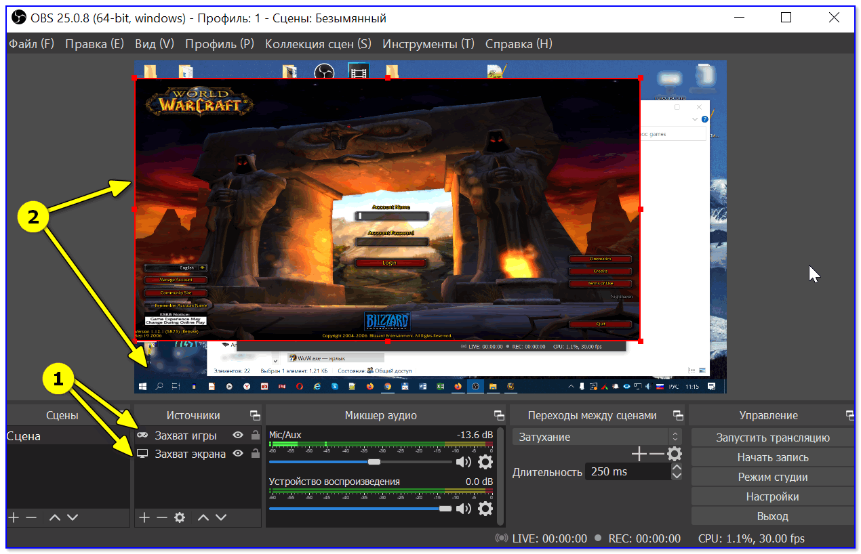
Task: Open Настройки from the Управление panel
Action: click(x=773, y=496)
